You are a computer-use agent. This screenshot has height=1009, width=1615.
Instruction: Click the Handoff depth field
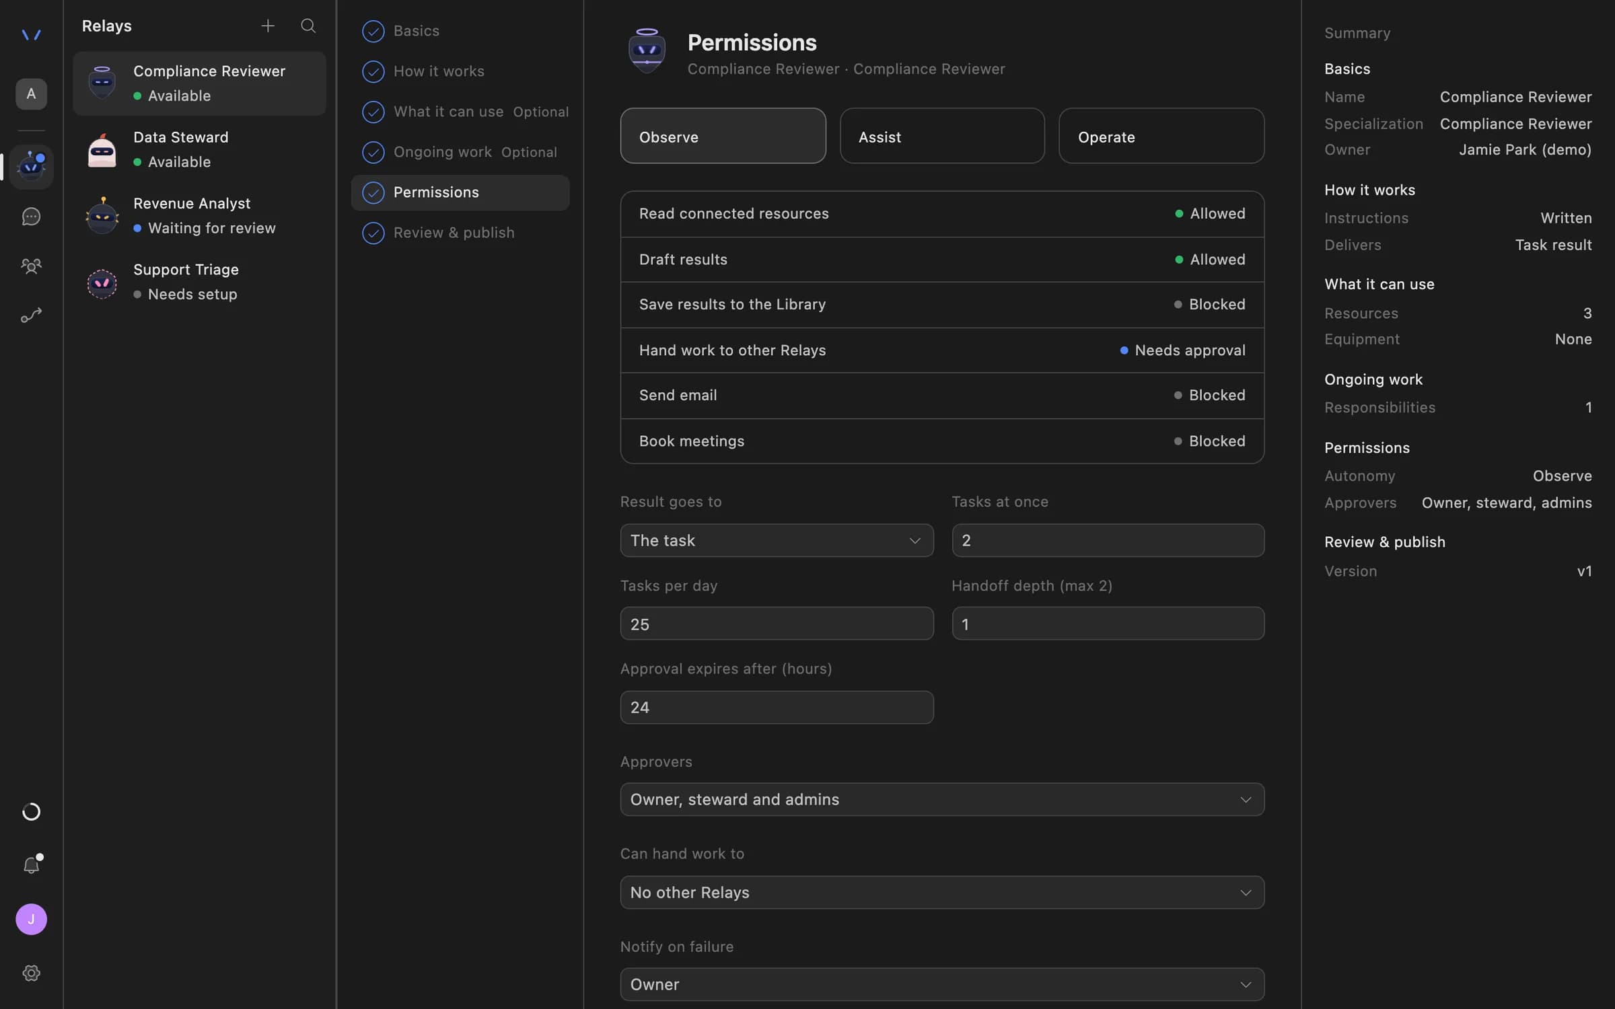(1108, 624)
